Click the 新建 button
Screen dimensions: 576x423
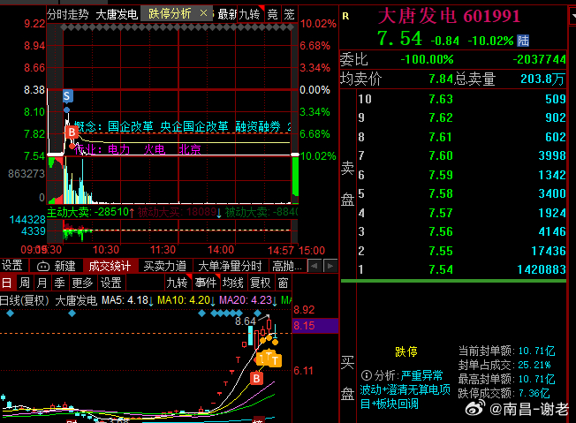point(57,266)
